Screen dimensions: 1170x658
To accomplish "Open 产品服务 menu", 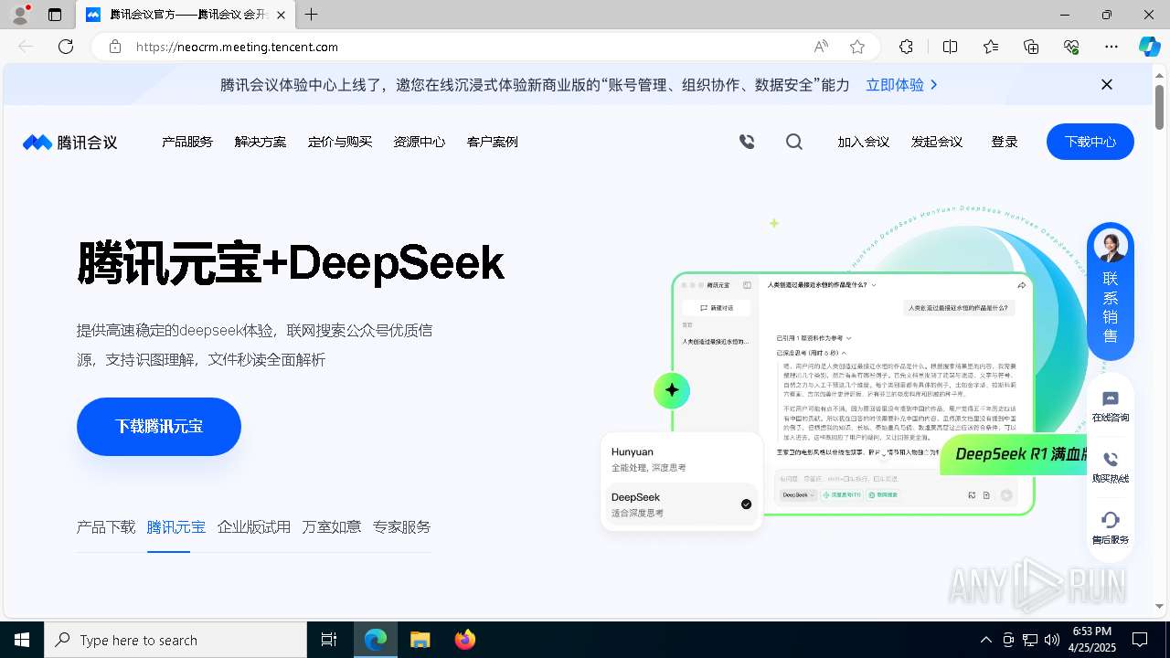I will point(187,142).
